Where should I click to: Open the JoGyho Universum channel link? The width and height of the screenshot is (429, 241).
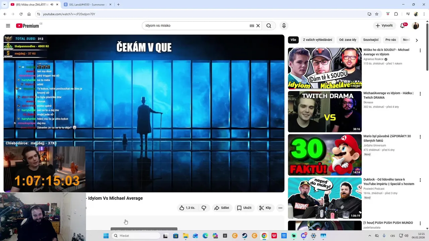coord(375,146)
